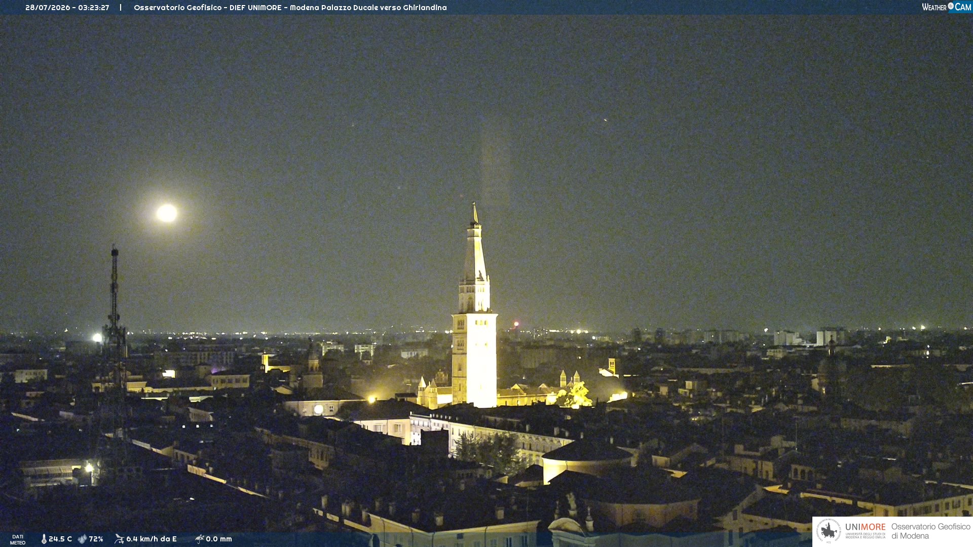Click the humidity droplet icon
Screen dimensions: 973x547
(82, 539)
